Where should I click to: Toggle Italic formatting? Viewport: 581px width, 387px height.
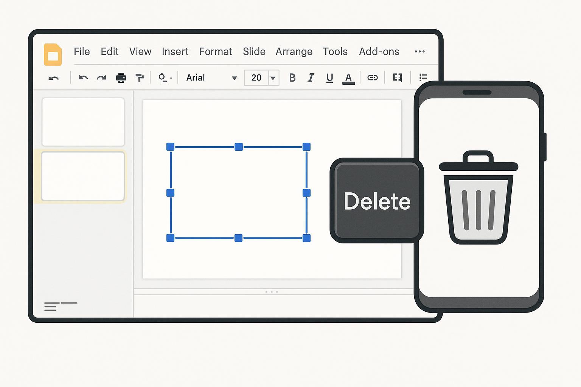click(311, 78)
